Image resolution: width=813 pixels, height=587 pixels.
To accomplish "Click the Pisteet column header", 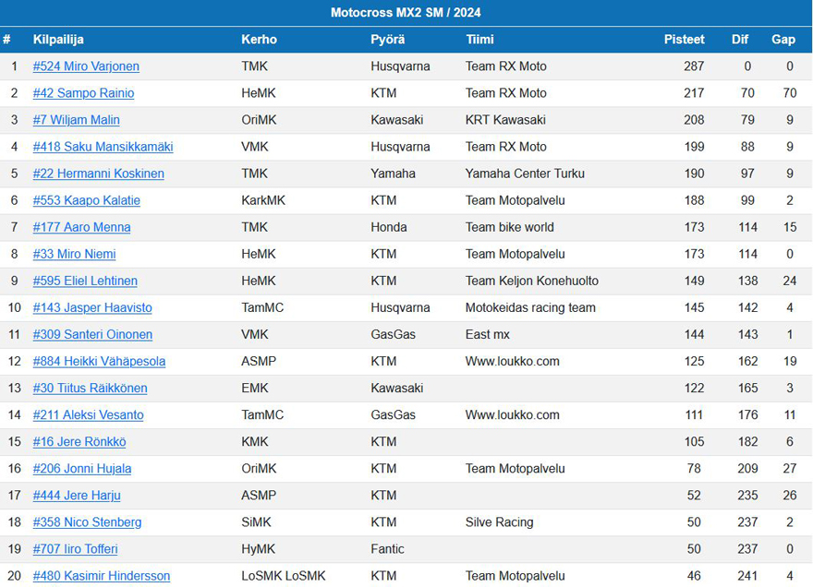I will (x=684, y=40).
